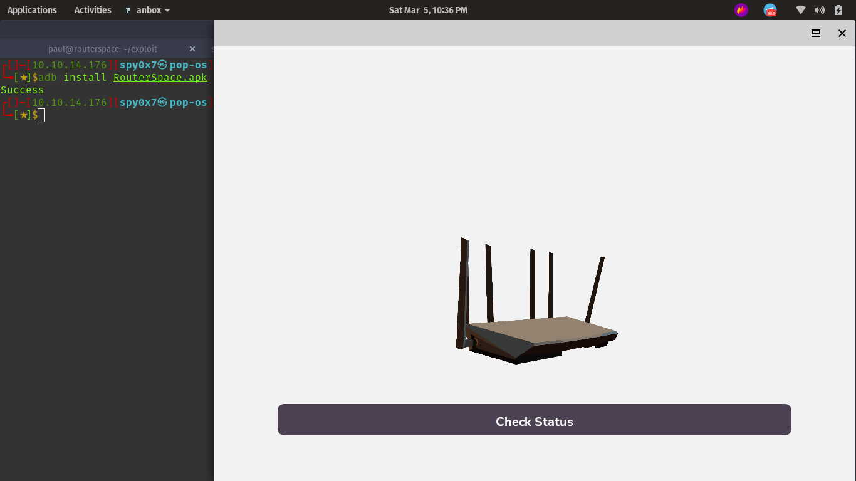Viewport: 856px width, 481px height.
Task: Click the Activities menu item
Action: point(92,9)
